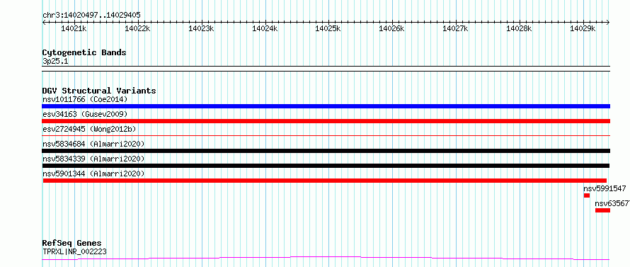Viewport: 630px width, 267px height.
Task: Click the 14023k ruler tick label
Action: tap(201, 28)
